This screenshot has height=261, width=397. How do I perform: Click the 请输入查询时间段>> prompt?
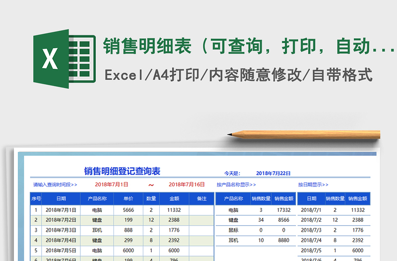point(55,185)
